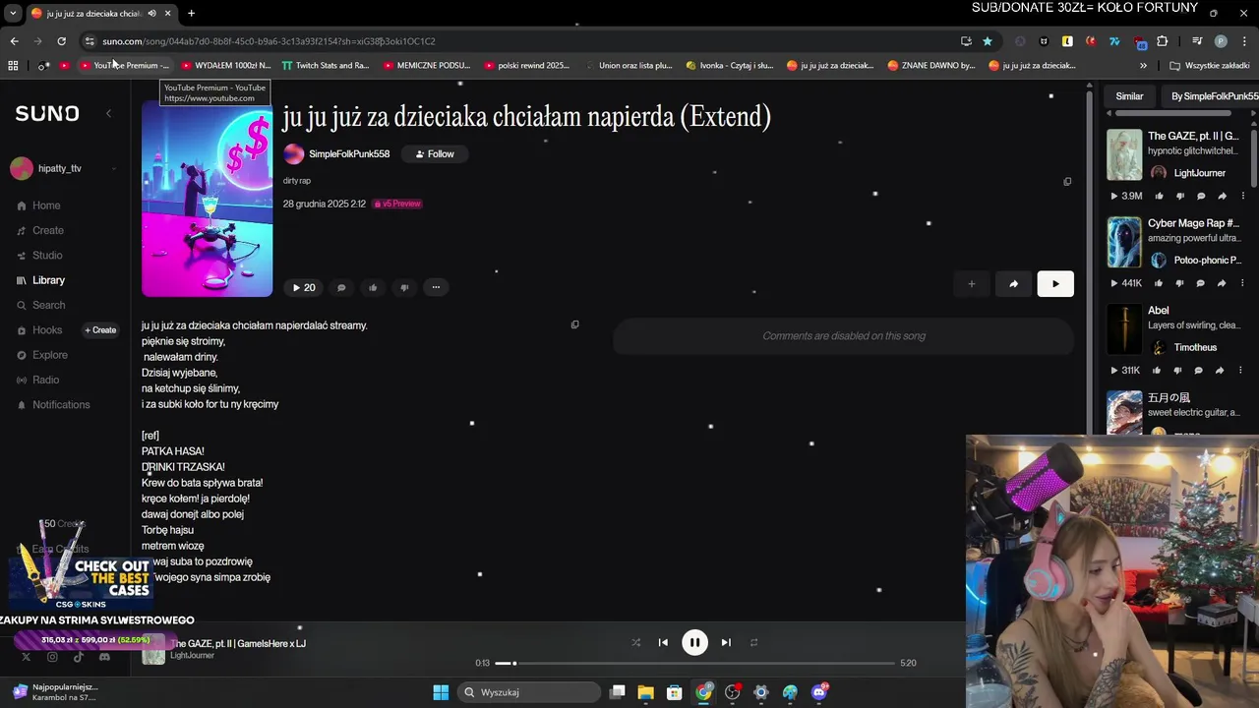Open Notifications in the sidebar

coord(53,404)
